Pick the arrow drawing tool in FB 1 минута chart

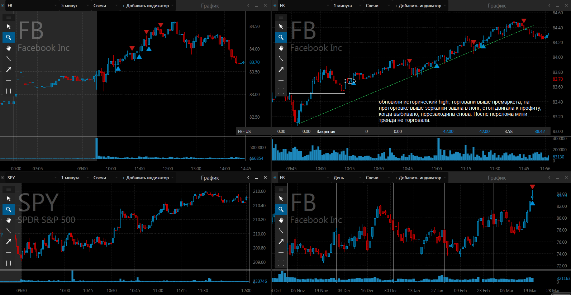(x=281, y=70)
